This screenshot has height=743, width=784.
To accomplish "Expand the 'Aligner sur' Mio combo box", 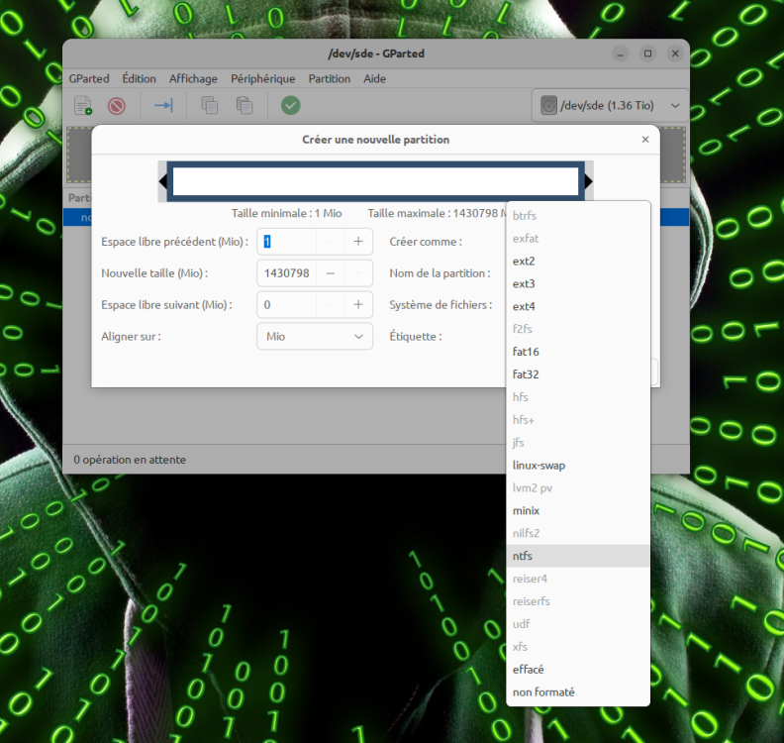I will tap(314, 337).
